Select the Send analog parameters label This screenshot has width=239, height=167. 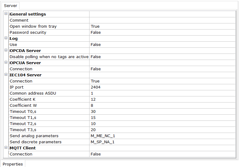tap(34, 136)
